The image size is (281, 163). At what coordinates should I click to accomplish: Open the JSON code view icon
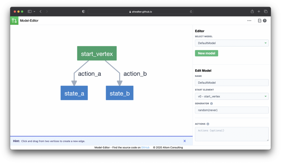pos(260,21)
